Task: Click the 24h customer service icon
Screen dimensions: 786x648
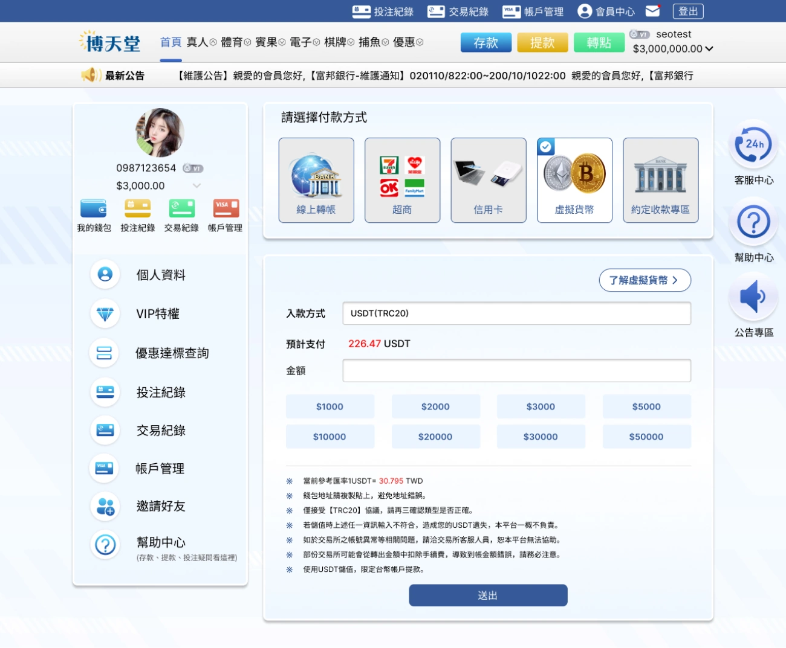Action: click(x=753, y=145)
